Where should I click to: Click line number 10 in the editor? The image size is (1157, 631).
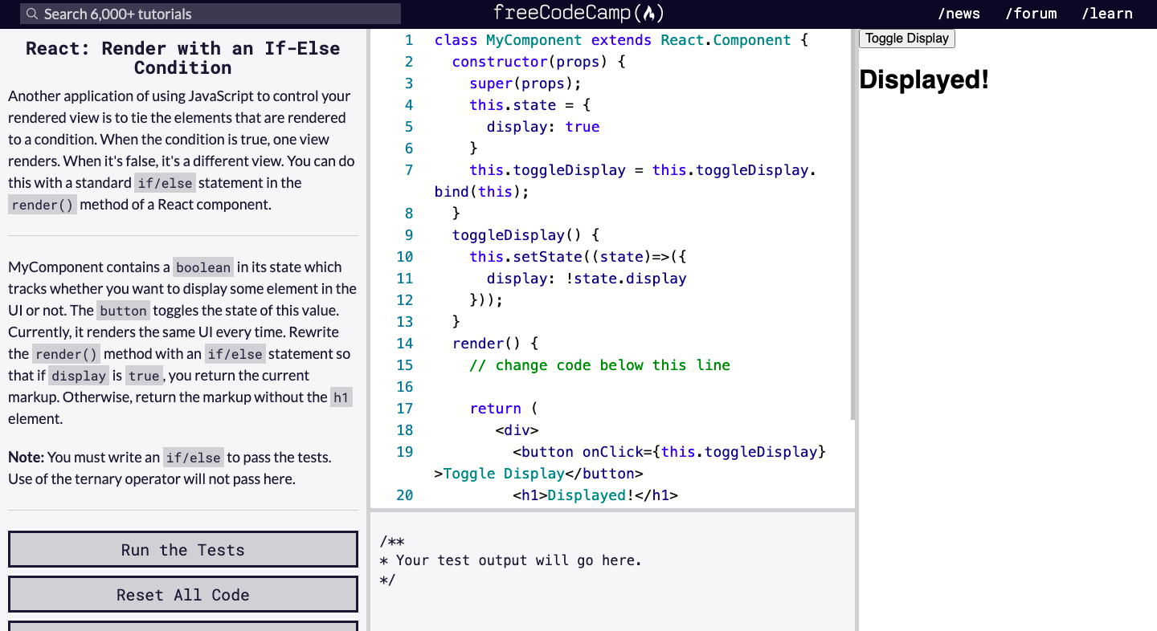coord(405,256)
